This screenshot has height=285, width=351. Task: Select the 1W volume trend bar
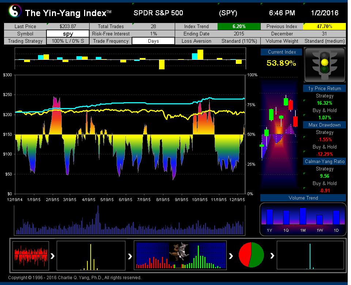point(320,220)
